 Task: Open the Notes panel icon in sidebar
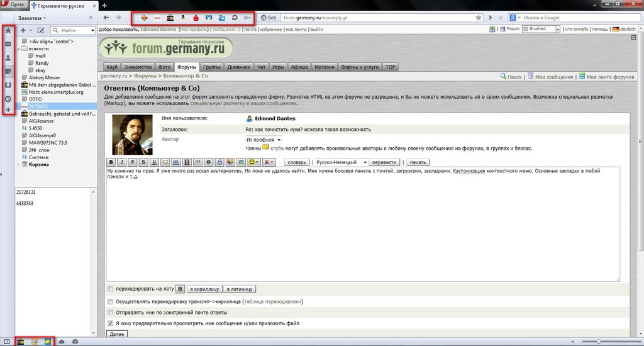[x=8, y=72]
